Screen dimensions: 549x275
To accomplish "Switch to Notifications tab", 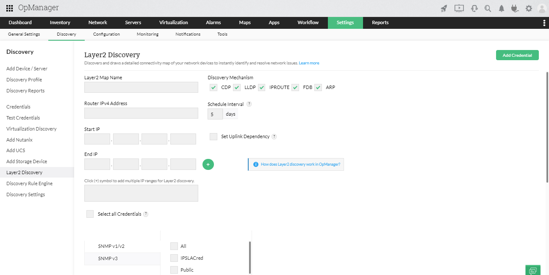I will (188, 34).
